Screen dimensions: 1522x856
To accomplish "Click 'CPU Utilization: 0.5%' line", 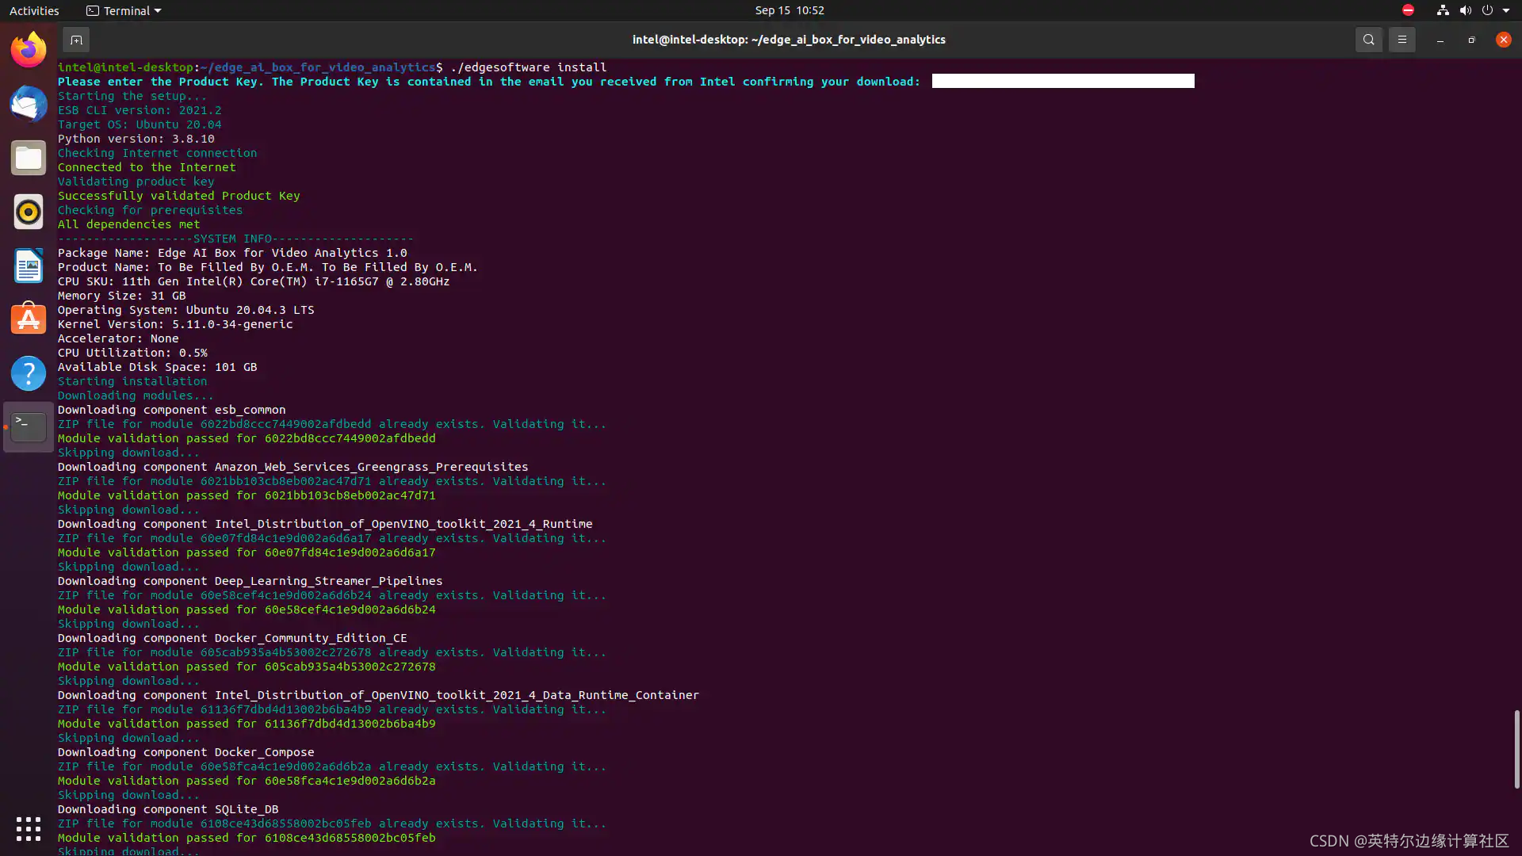I will point(132,353).
